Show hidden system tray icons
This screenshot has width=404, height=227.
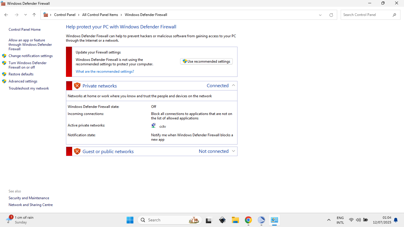point(329,220)
